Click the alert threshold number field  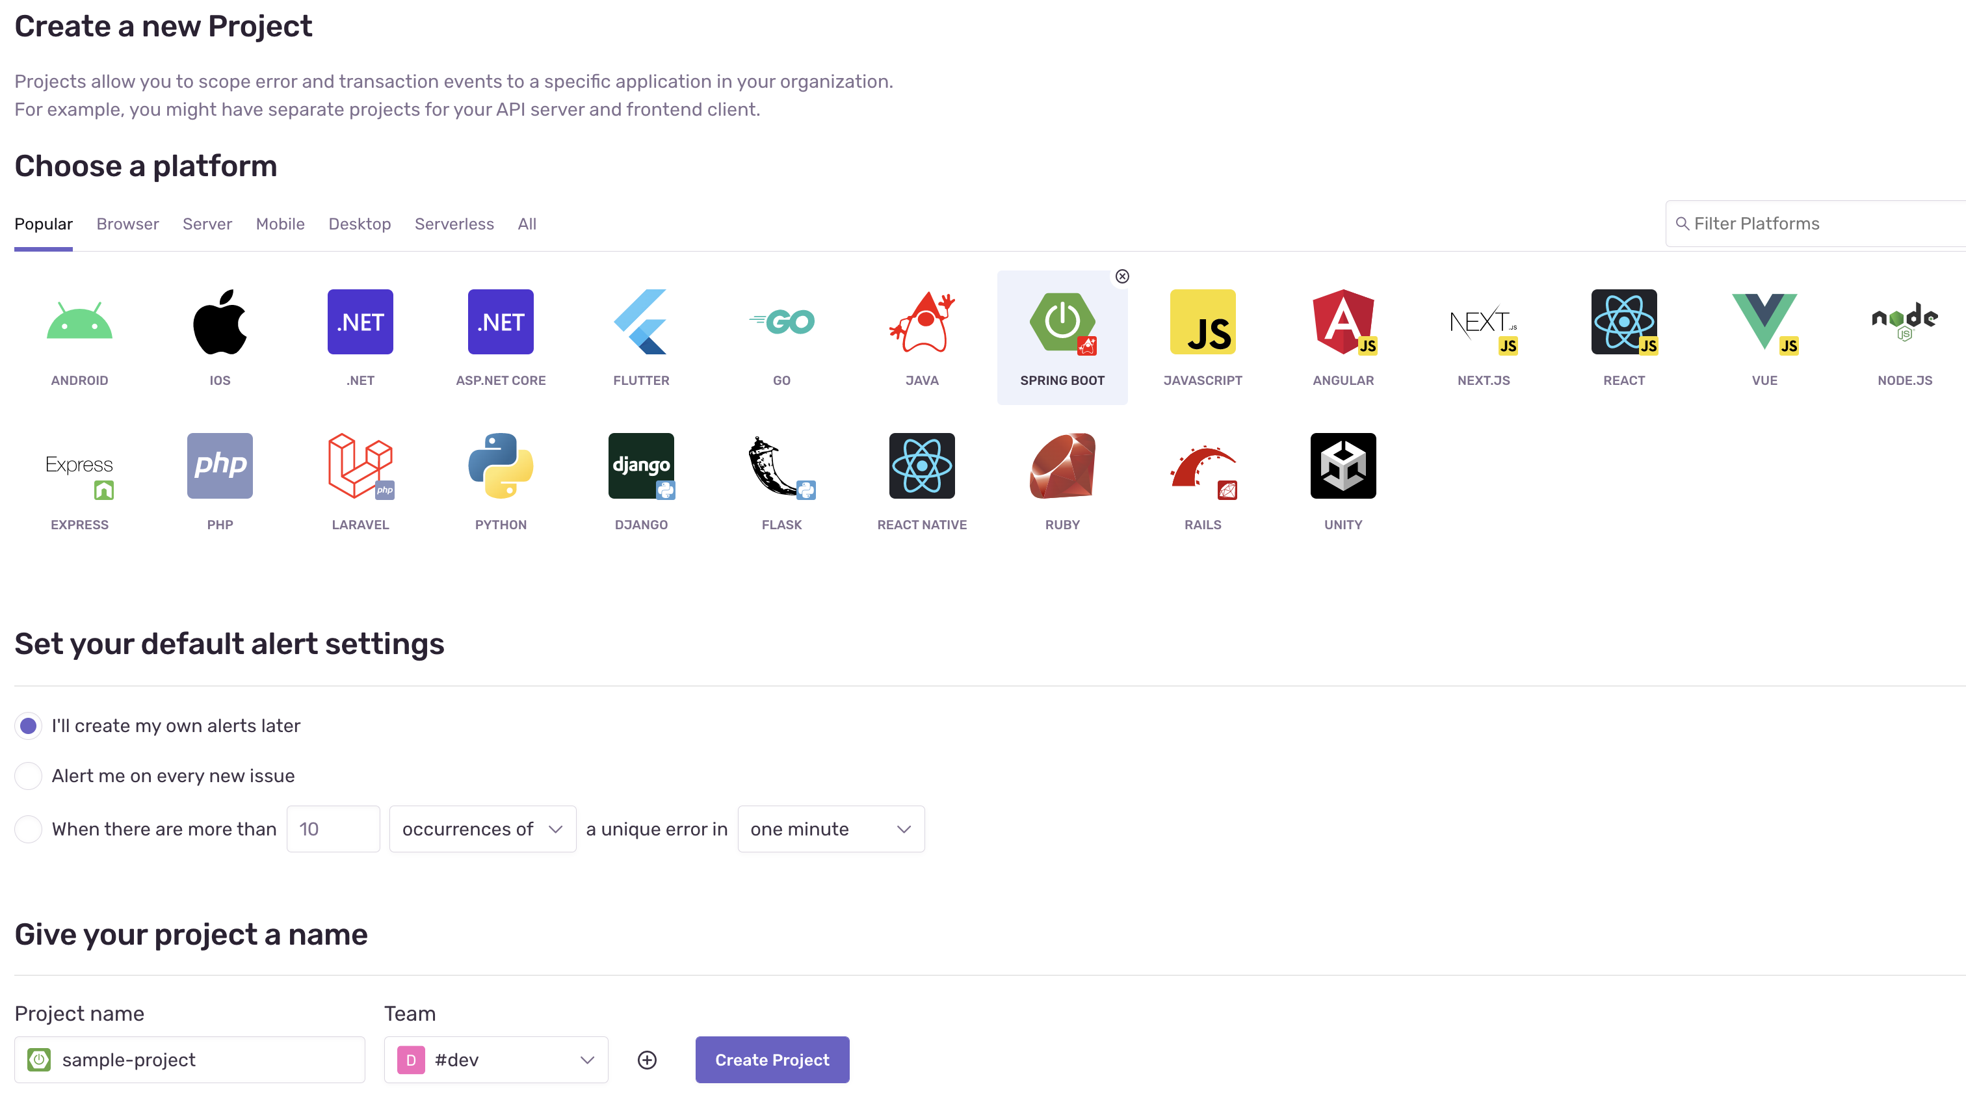(333, 828)
